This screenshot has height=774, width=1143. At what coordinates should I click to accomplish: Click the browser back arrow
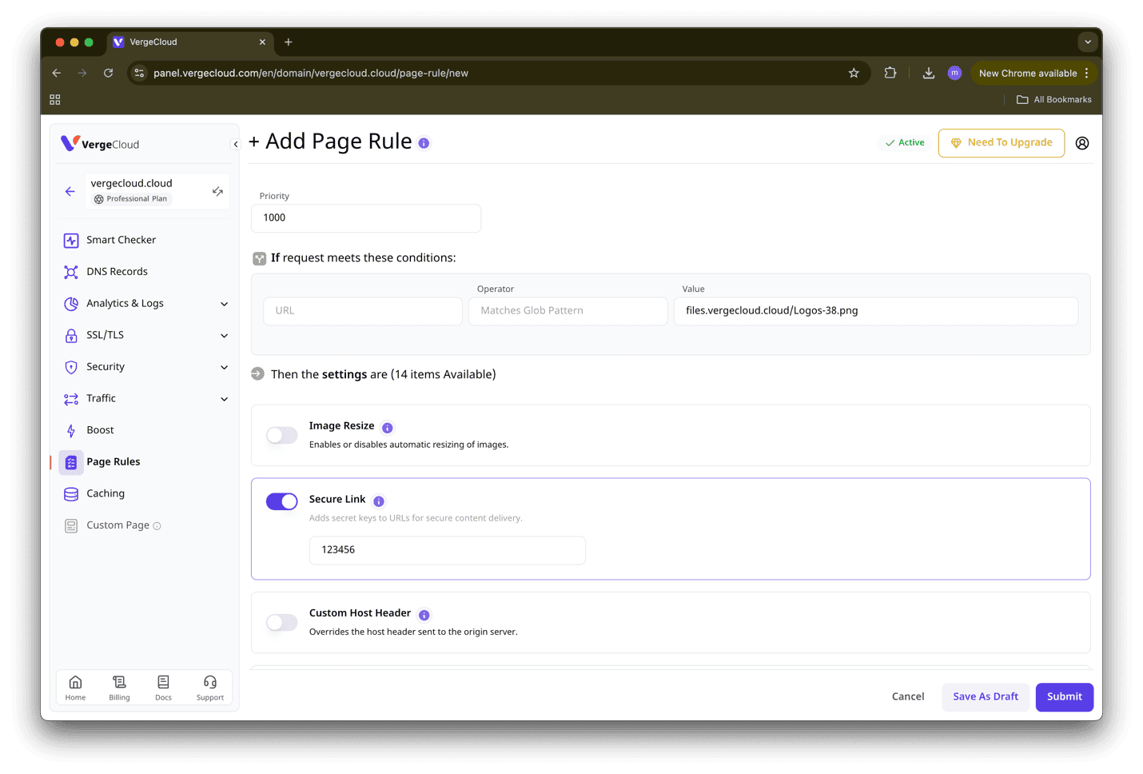(57, 73)
